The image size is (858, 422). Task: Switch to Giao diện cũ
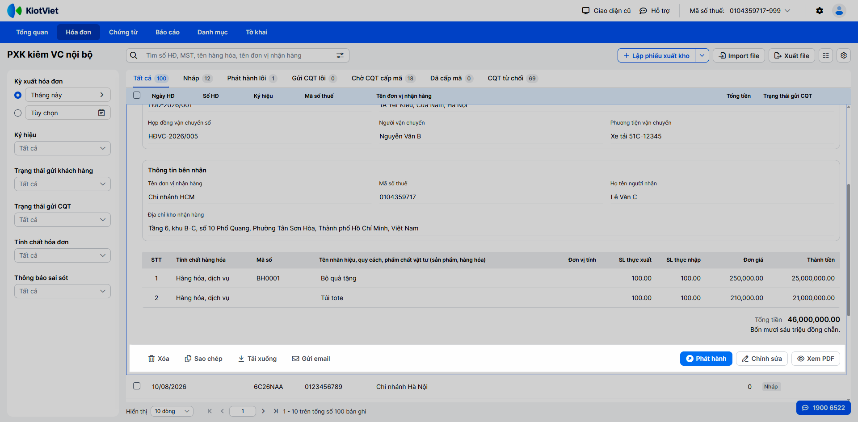606,11
